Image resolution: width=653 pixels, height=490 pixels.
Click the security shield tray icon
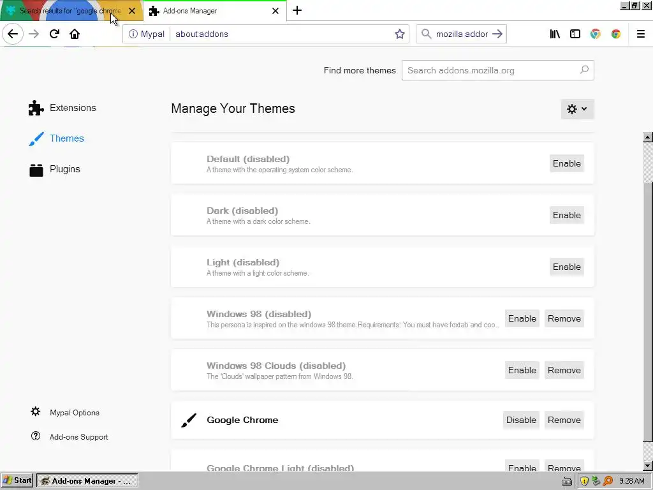click(584, 481)
